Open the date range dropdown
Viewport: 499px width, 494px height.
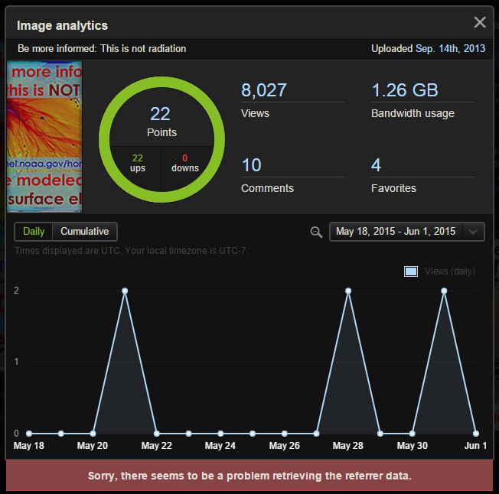pyautogui.click(x=396, y=232)
